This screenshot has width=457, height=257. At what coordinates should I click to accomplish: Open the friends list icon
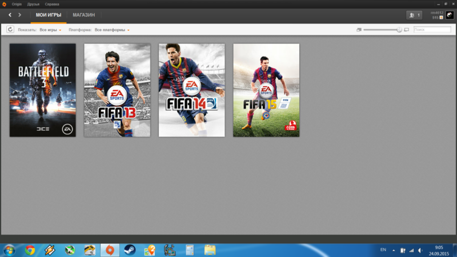tap(414, 15)
